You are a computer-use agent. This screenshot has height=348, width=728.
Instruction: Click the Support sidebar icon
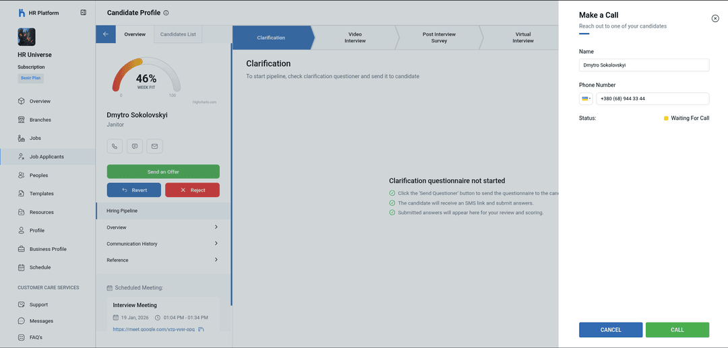click(22, 304)
